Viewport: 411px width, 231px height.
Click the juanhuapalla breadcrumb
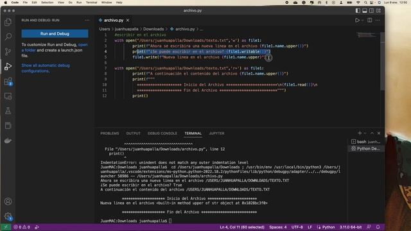127,29
